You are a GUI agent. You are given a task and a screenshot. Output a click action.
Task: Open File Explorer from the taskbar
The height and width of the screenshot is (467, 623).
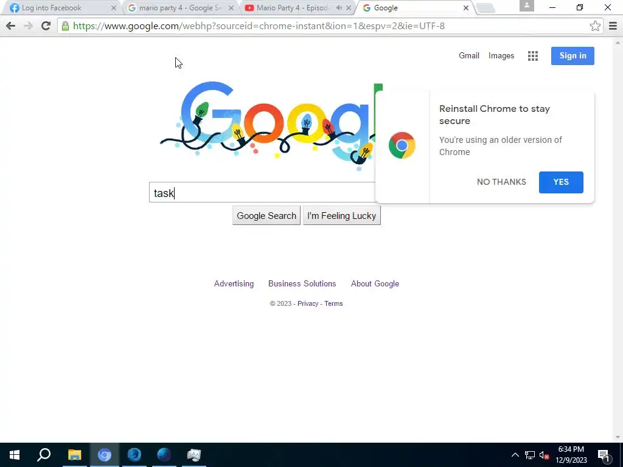(x=74, y=455)
